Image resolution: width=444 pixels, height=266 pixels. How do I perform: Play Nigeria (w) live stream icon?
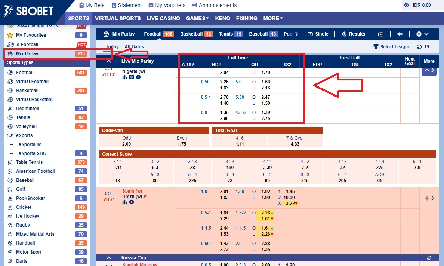pos(138,77)
